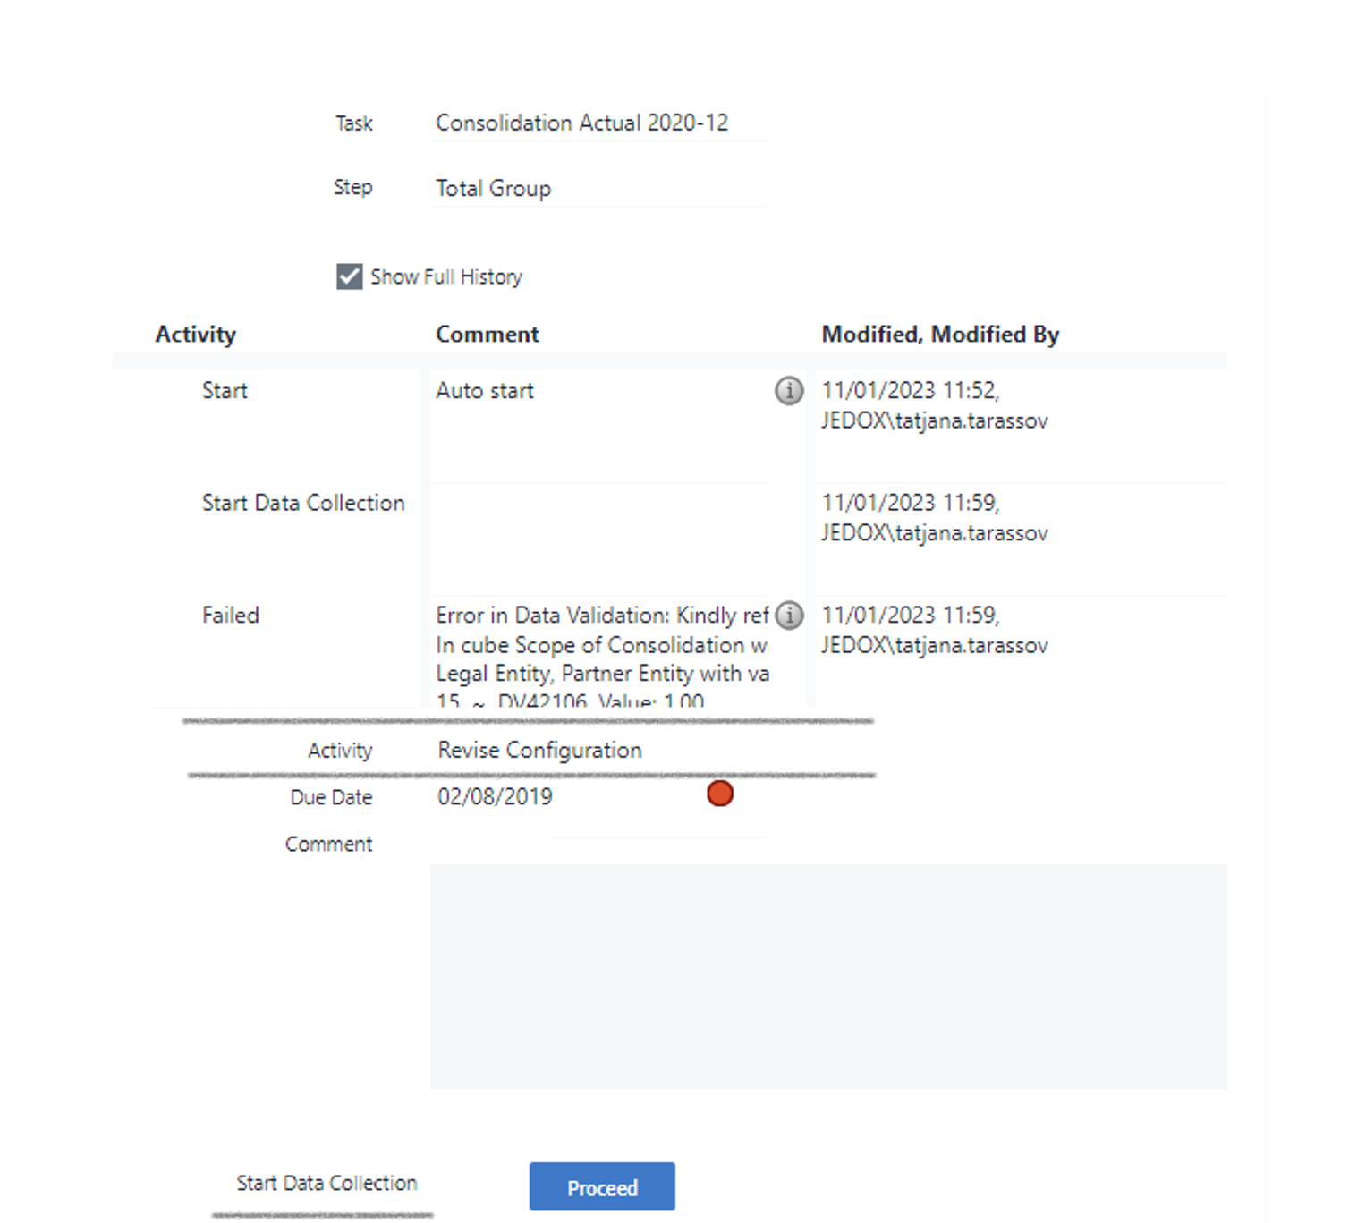1357x1223 pixels.
Task: Click Start Data Collection label beside Proceed
Action: 327,1183
